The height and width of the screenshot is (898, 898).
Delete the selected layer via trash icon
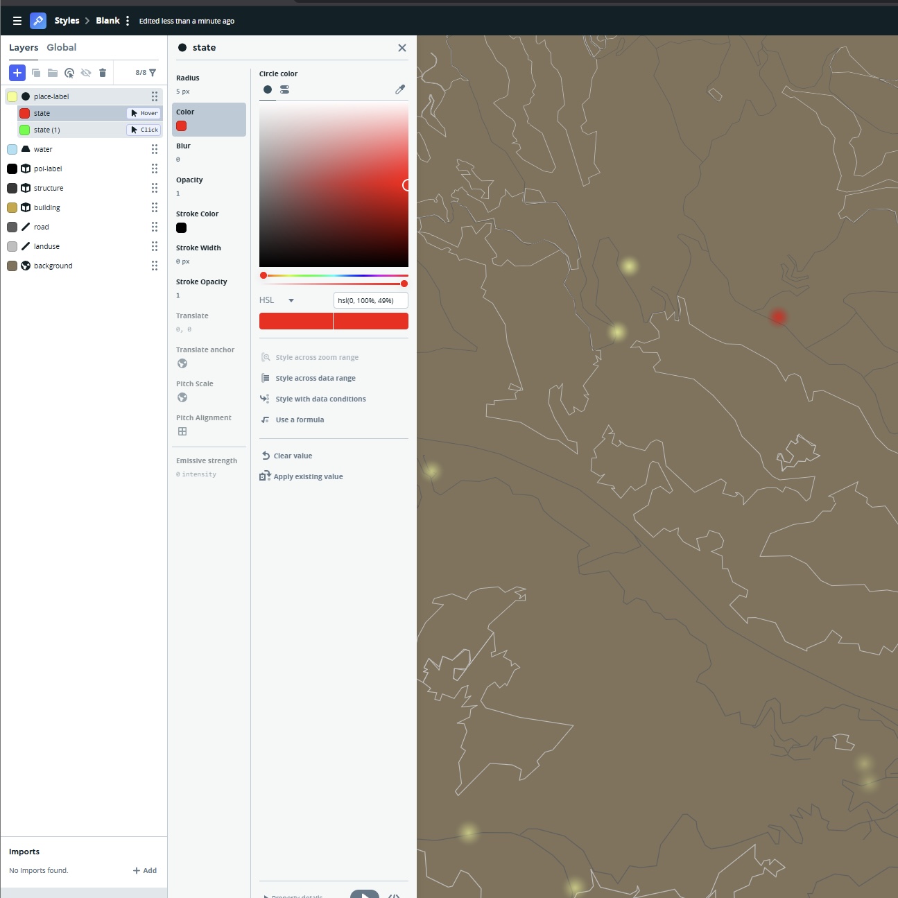pos(102,72)
